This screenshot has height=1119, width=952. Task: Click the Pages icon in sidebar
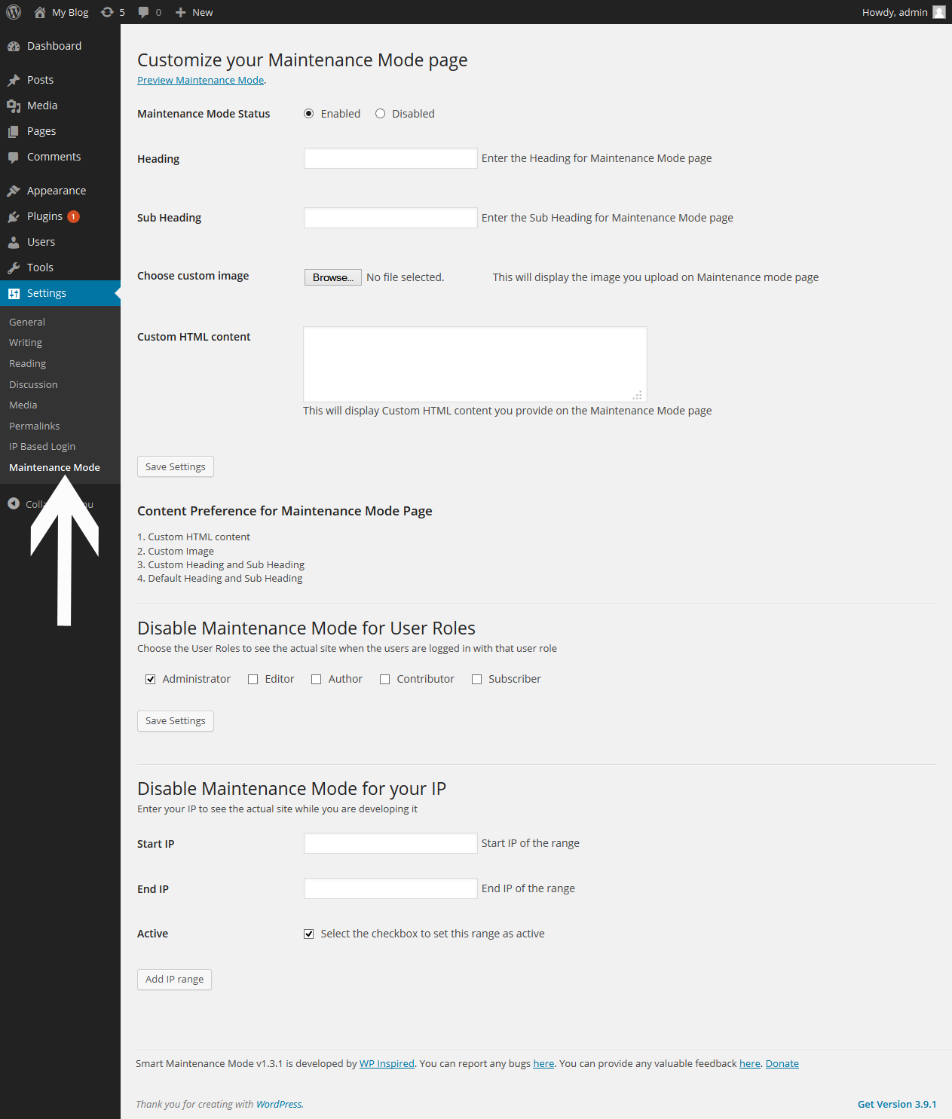14,131
